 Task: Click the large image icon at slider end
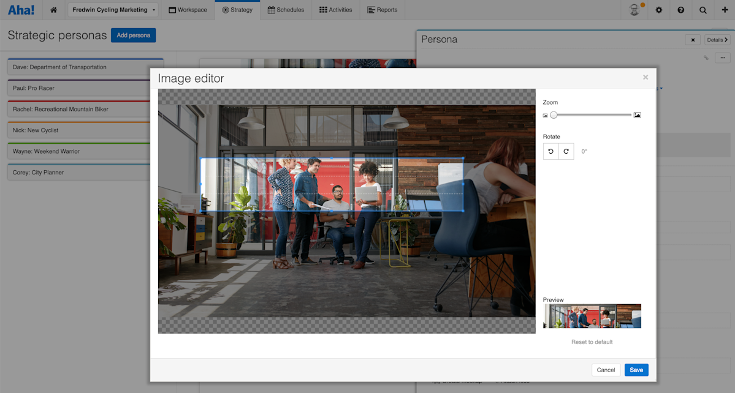637,114
